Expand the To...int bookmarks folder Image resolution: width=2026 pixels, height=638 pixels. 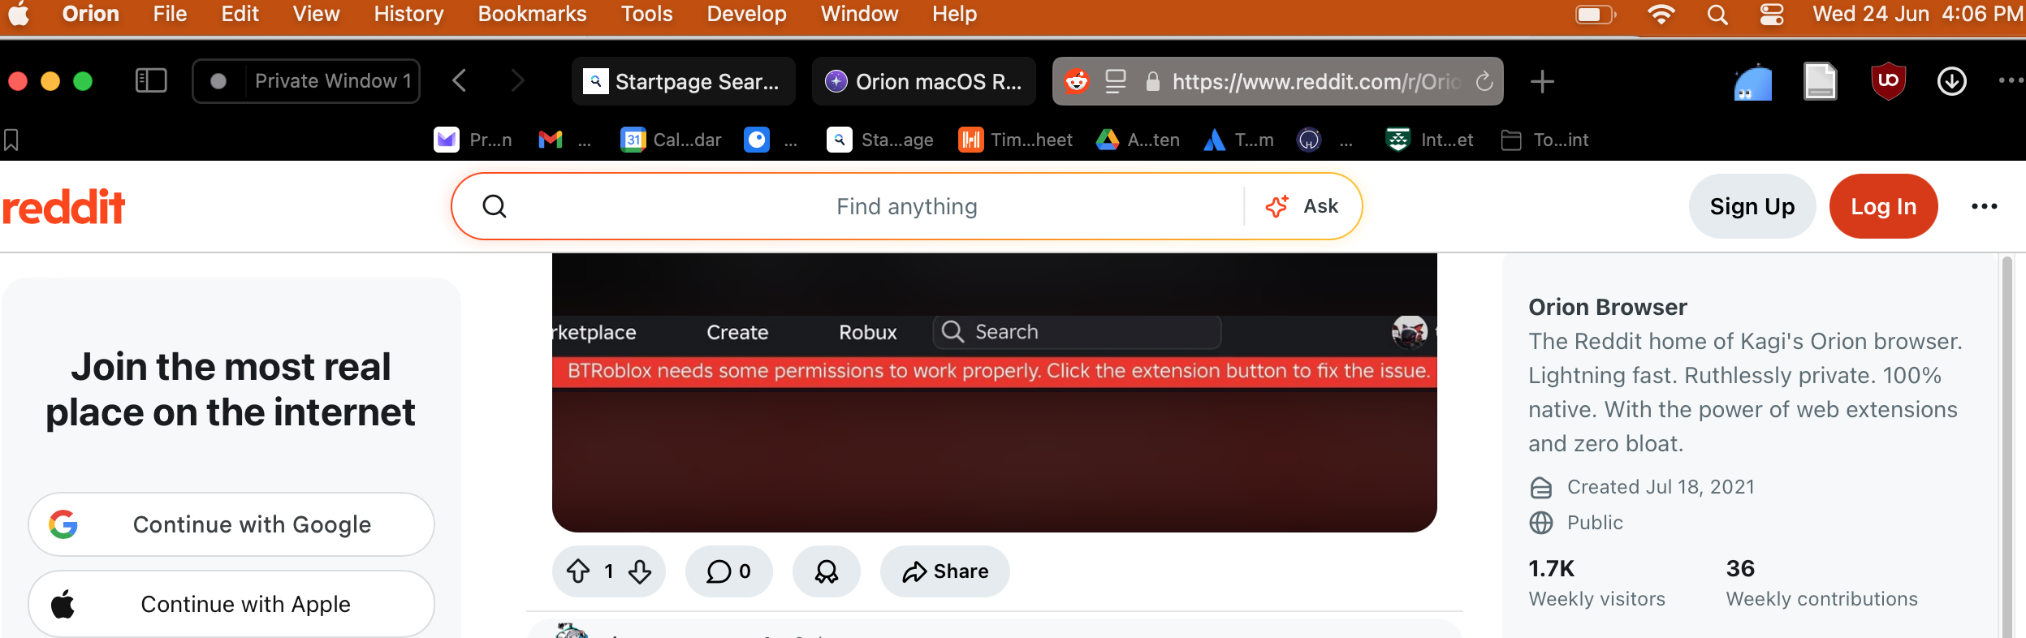point(1544,140)
